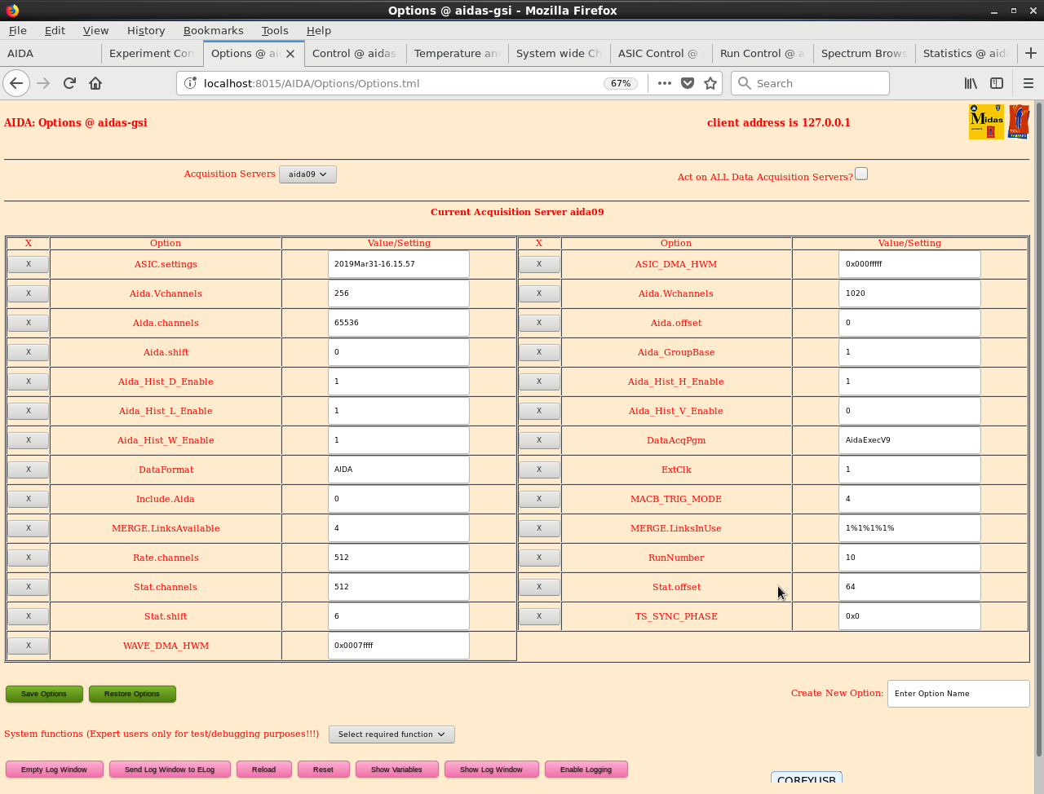Image resolution: width=1044 pixels, height=794 pixels.
Task: Click the 67% zoom level indicator
Action: click(x=621, y=83)
